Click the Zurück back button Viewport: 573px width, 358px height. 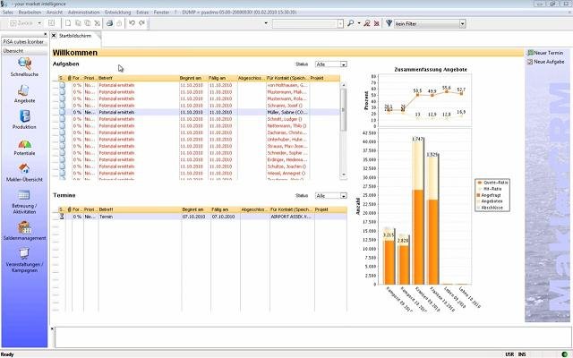[21, 23]
